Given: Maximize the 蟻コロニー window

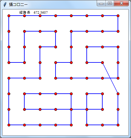Looking at the screenshot, I should pyautogui.click(x=110, y=3).
